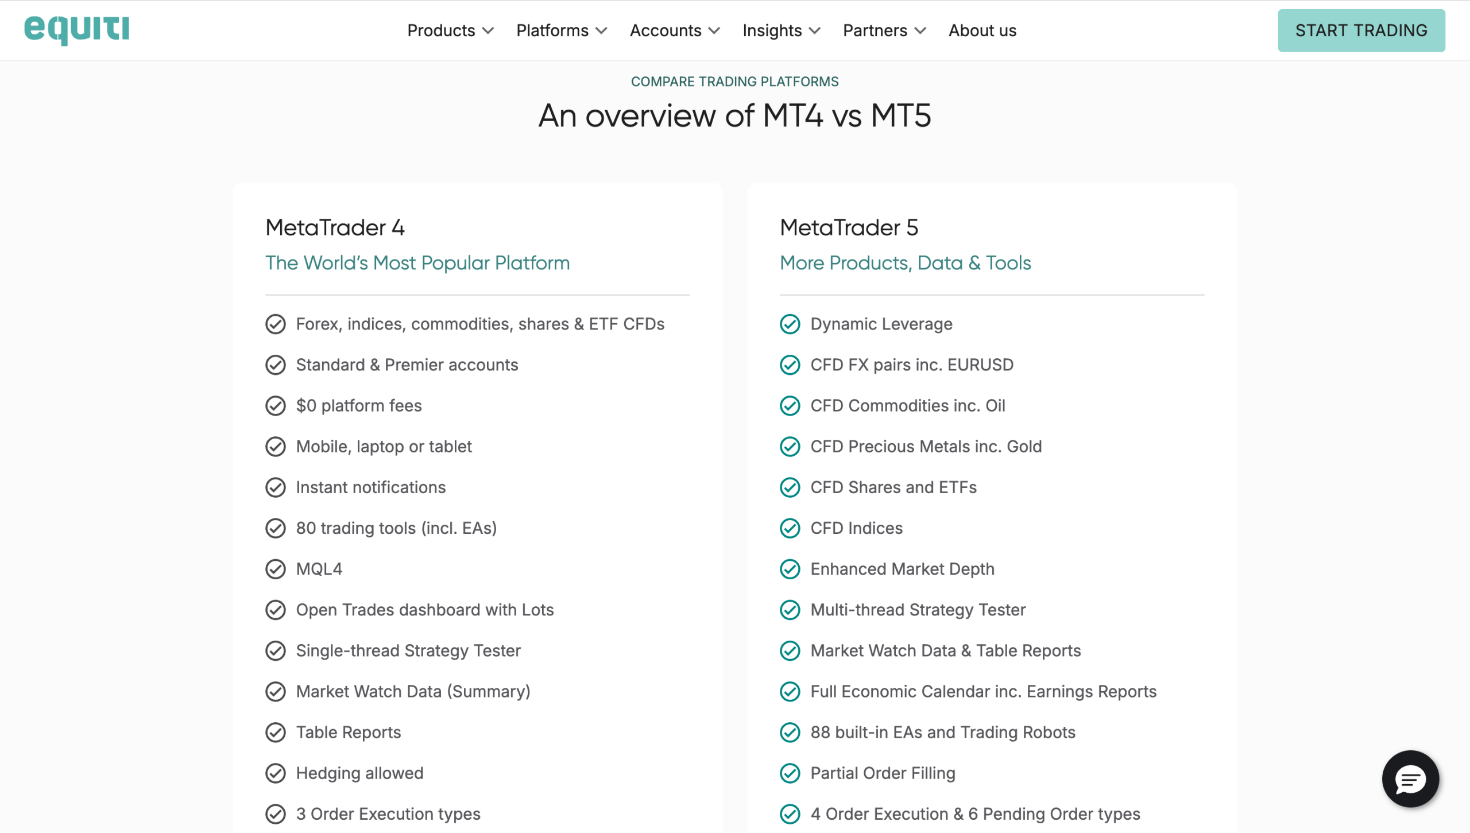The image size is (1470, 833).
Task: Expand the Platforms chevron
Action: pyautogui.click(x=601, y=31)
